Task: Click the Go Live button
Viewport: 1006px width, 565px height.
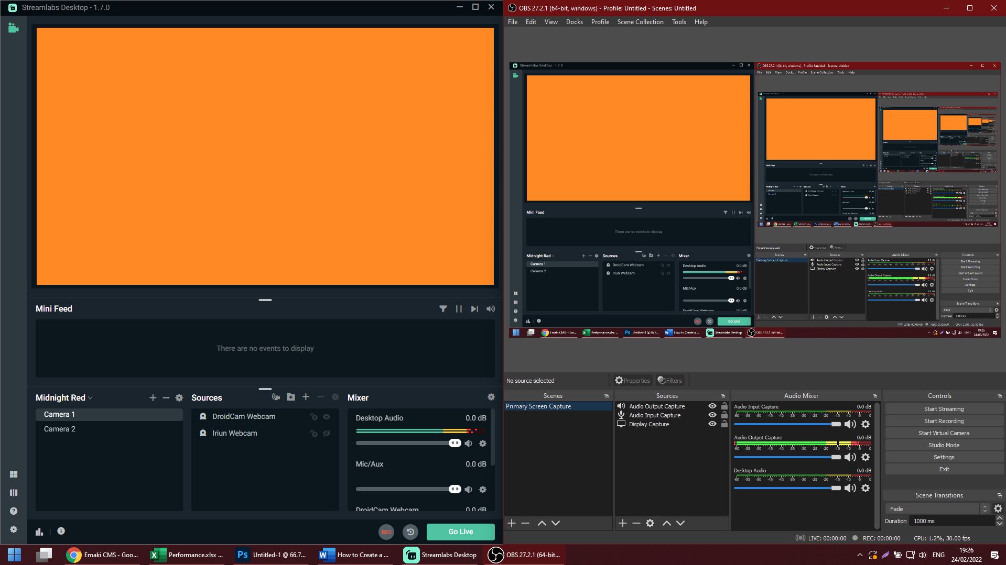Action: [460, 531]
